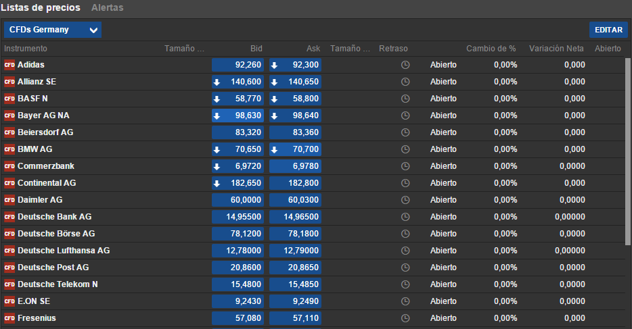
Task: Click Adidas ask price 92,300
Action: (295, 65)
